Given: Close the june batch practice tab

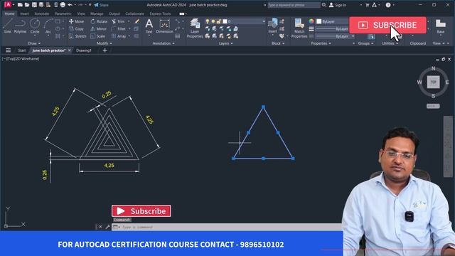Looking at the screenshot, I should click(x=70, y=50).
